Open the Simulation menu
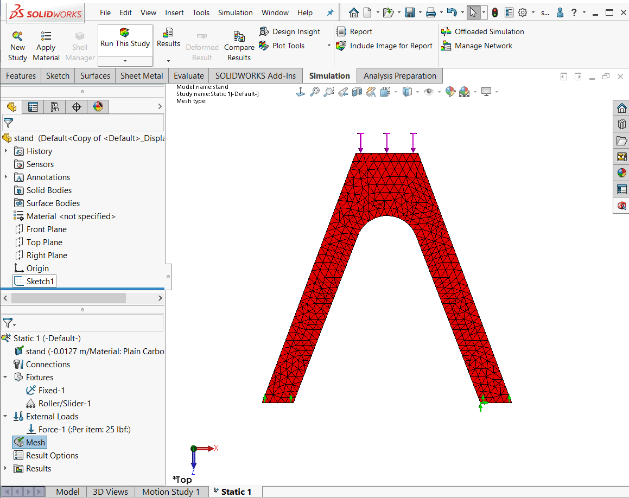Screen dimensions: 629x498 click(x=235, y=12)
